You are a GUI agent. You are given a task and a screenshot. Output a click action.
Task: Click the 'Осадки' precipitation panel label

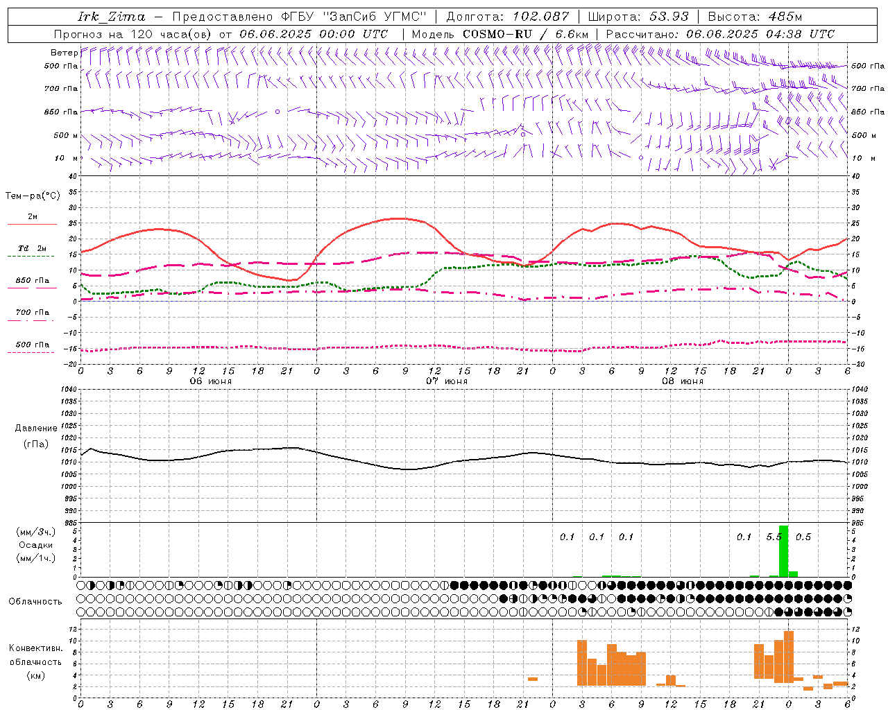[35, 545]
